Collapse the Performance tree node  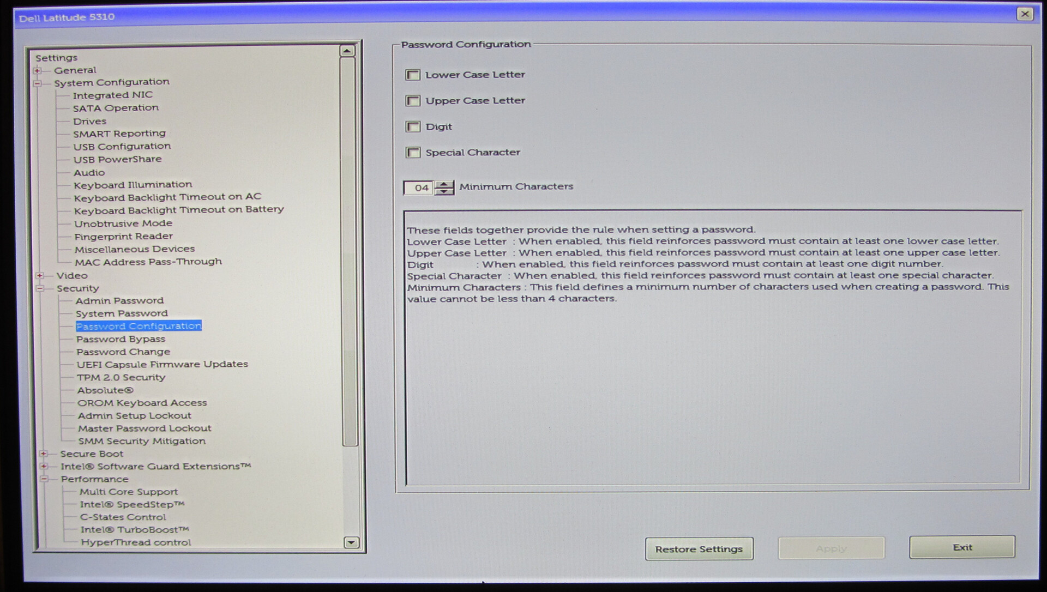click(45, 479)
